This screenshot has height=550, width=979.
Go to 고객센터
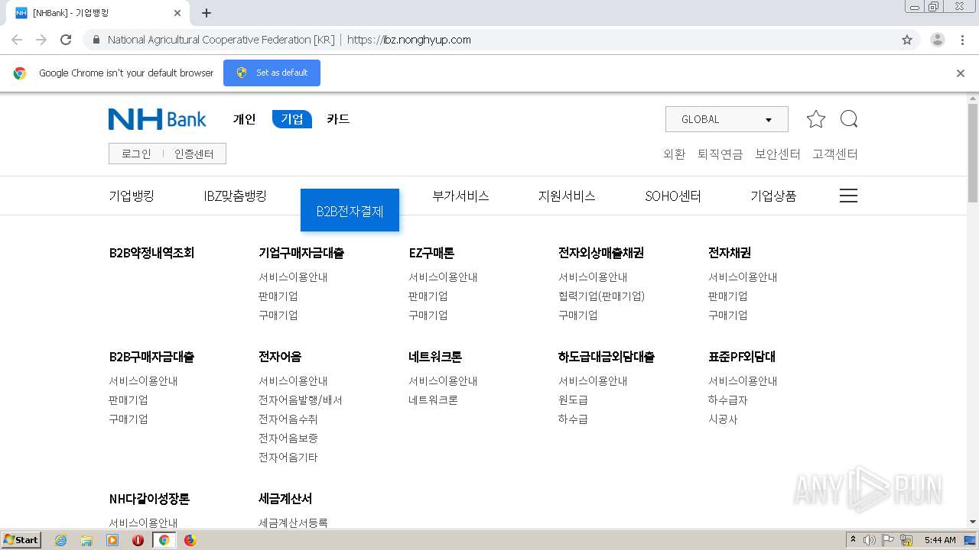point(834,154)
